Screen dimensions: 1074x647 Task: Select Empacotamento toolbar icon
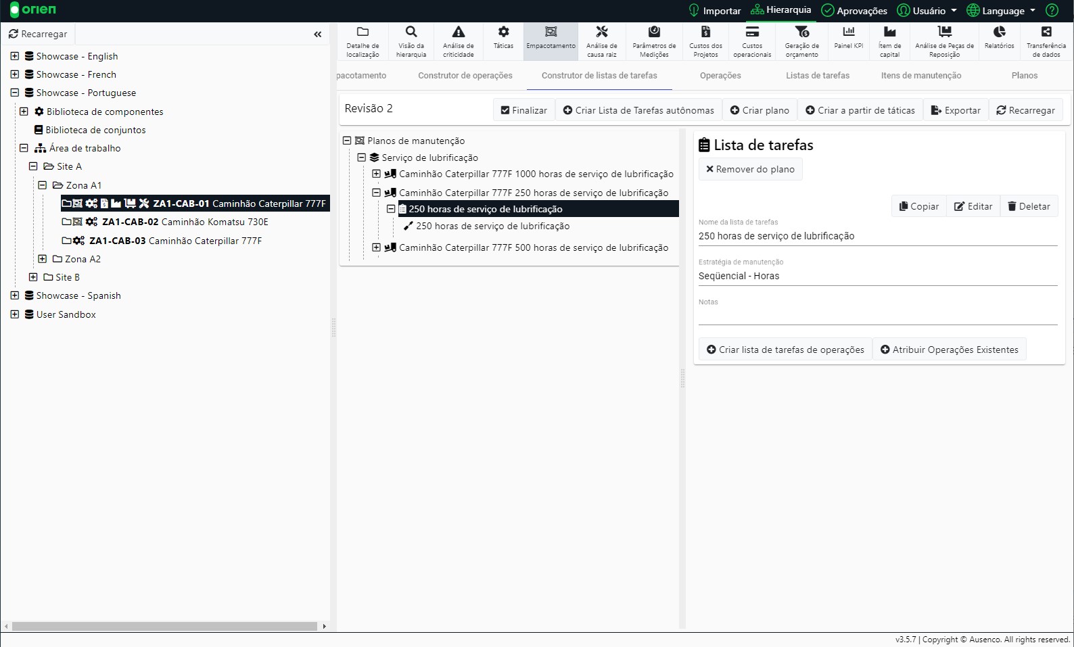tap(551, 41)
